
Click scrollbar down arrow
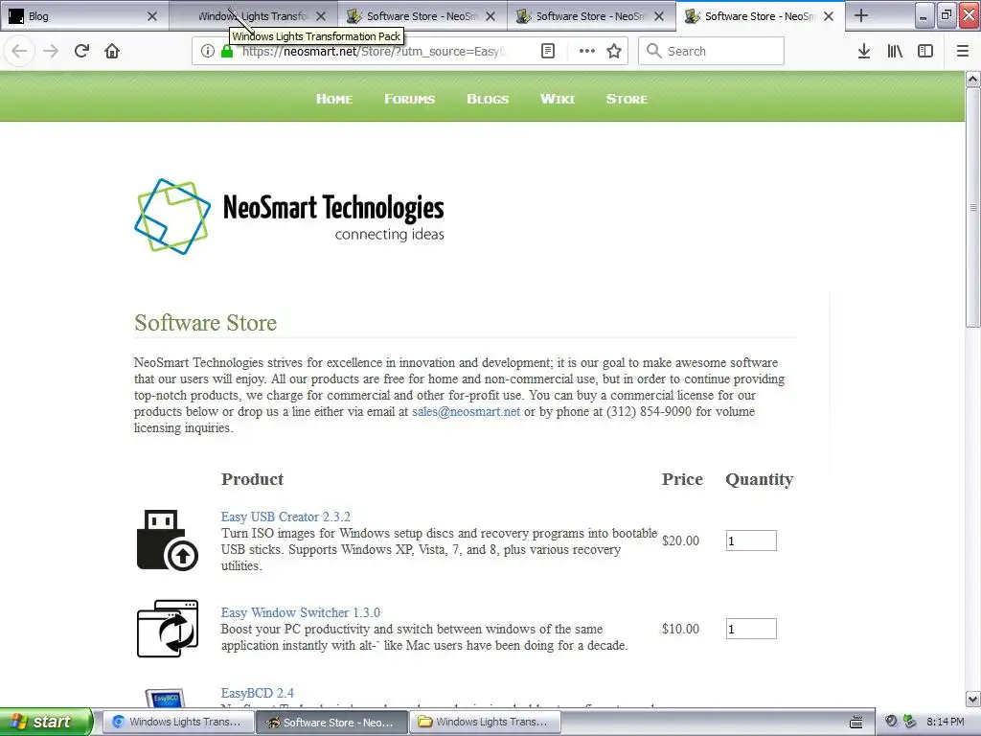coord(973,699)
